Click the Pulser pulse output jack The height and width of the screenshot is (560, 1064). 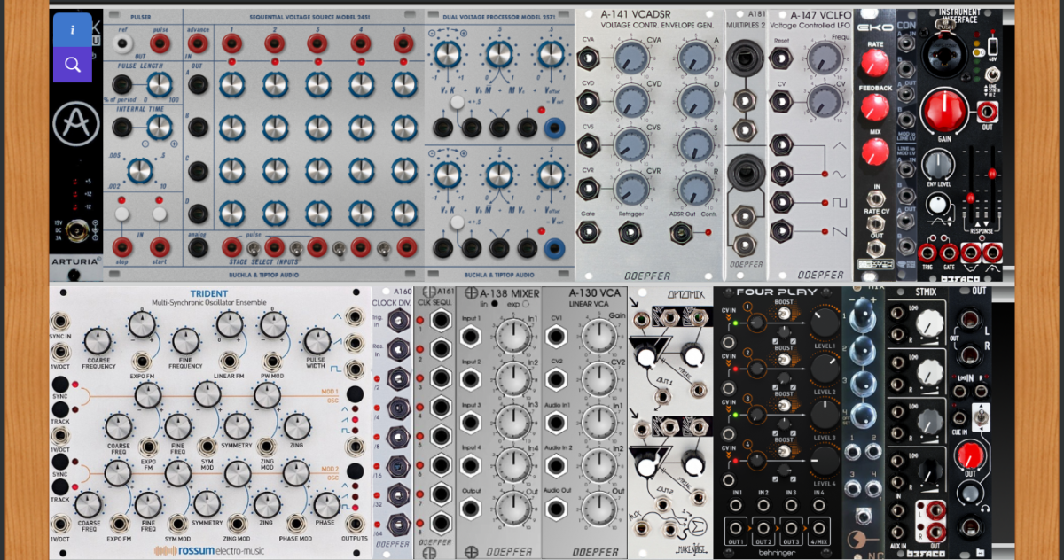click(160, 43)
